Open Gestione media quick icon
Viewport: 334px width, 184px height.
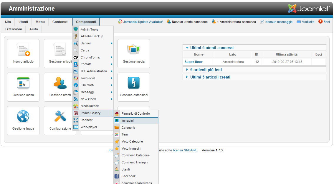point(133,53)
